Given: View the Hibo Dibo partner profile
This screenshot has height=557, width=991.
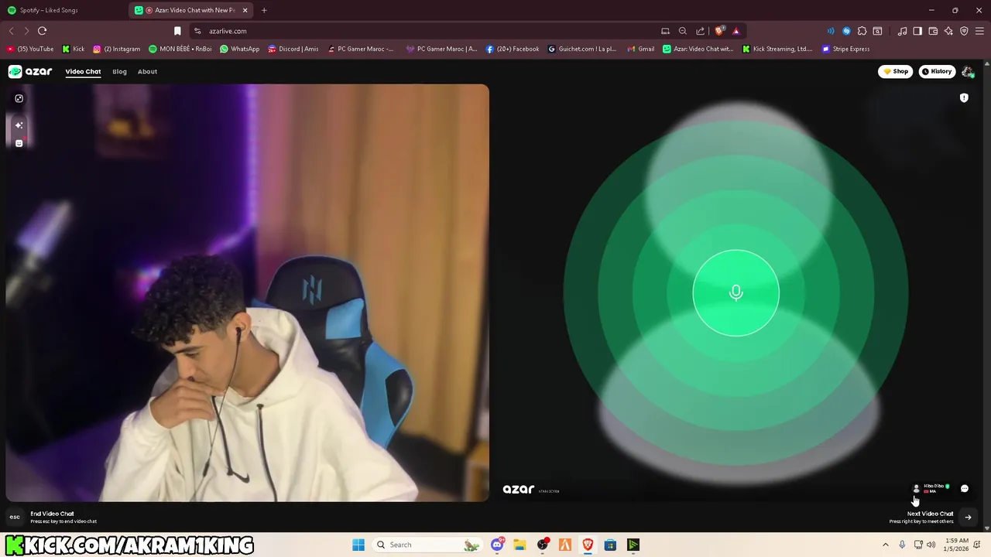Looking at the screenshot, I should coord(931,488).
